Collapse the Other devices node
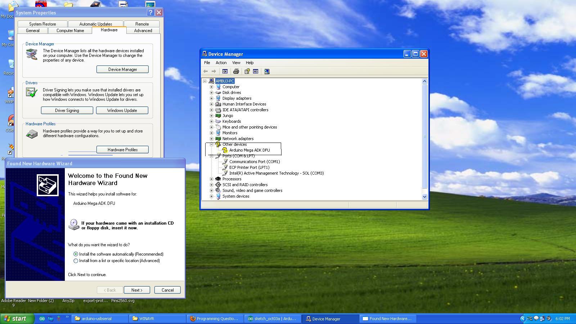Image resolution: width=576 pixels, height=324 pixels. point(212,144)
